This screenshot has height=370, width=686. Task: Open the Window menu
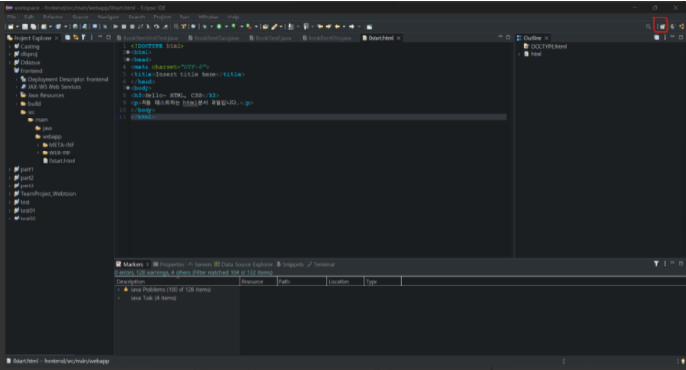[x=209, y=17]
